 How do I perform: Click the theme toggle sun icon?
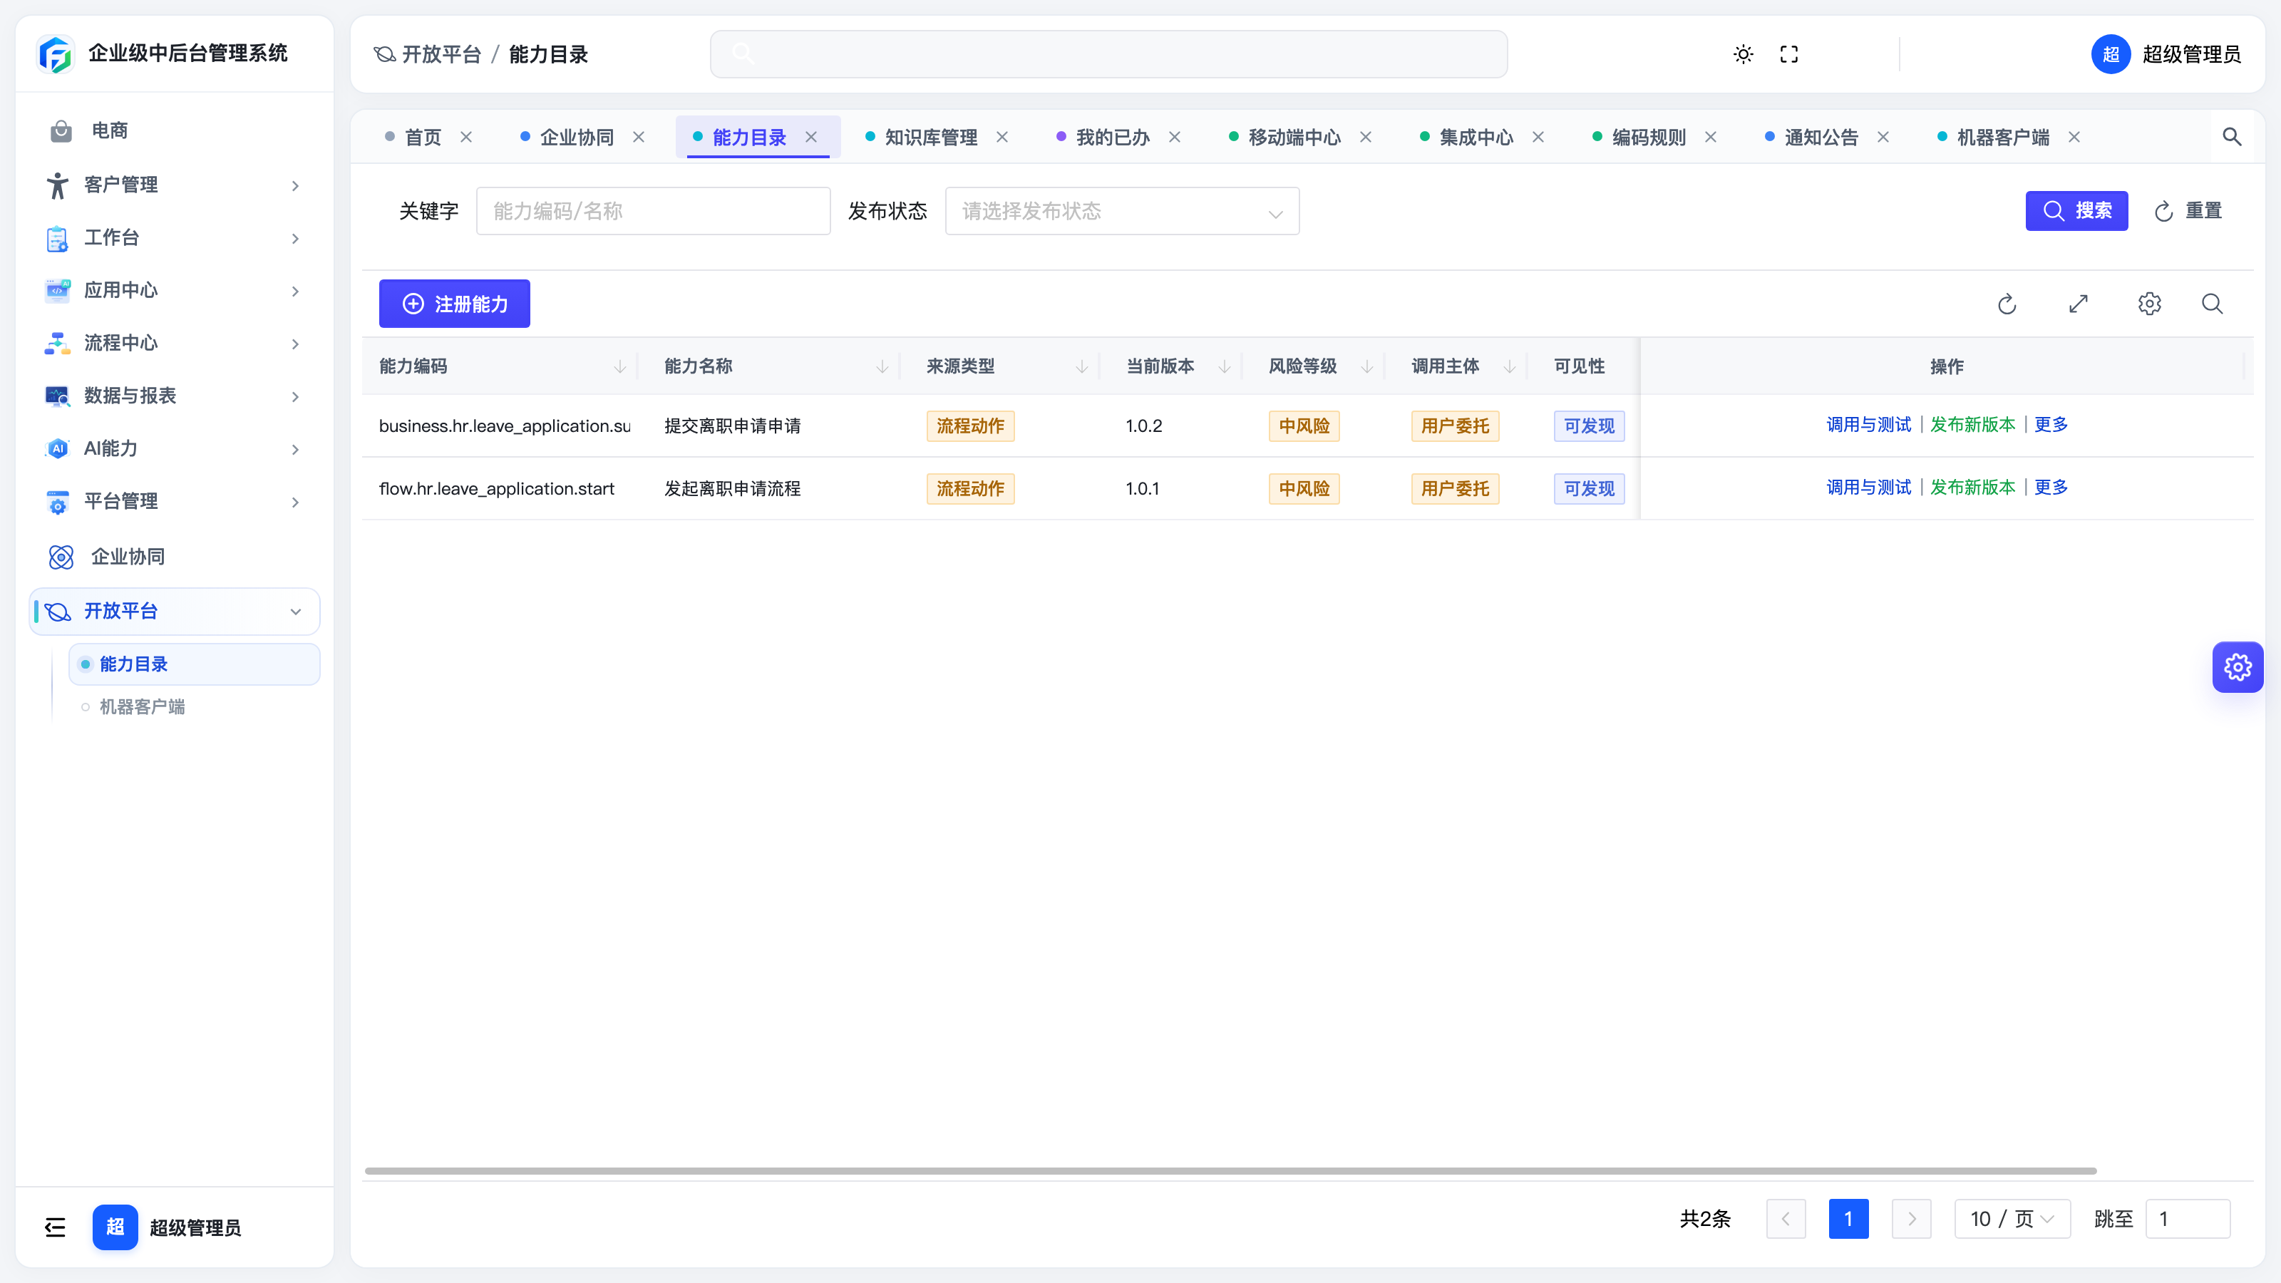(x=1743, y=54)
